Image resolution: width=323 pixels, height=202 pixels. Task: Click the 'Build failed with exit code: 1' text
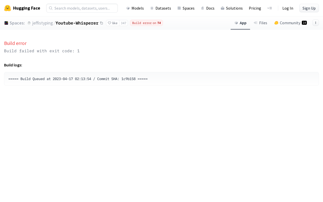click(42, 51)
